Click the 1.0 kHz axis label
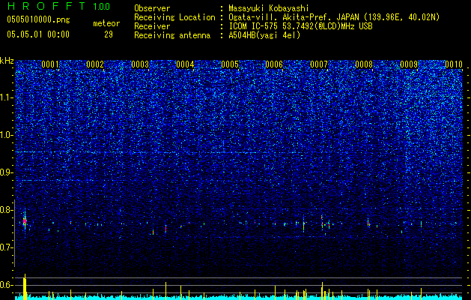Screen dimensions: 471x300 (7, 135)
